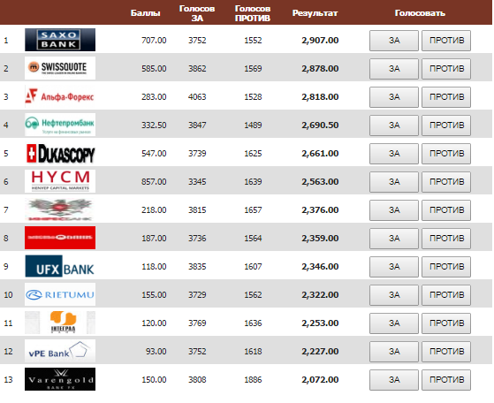Vote ПРОТИВ for Swissquote
494x403 pixels.
(x=446, y=69)
